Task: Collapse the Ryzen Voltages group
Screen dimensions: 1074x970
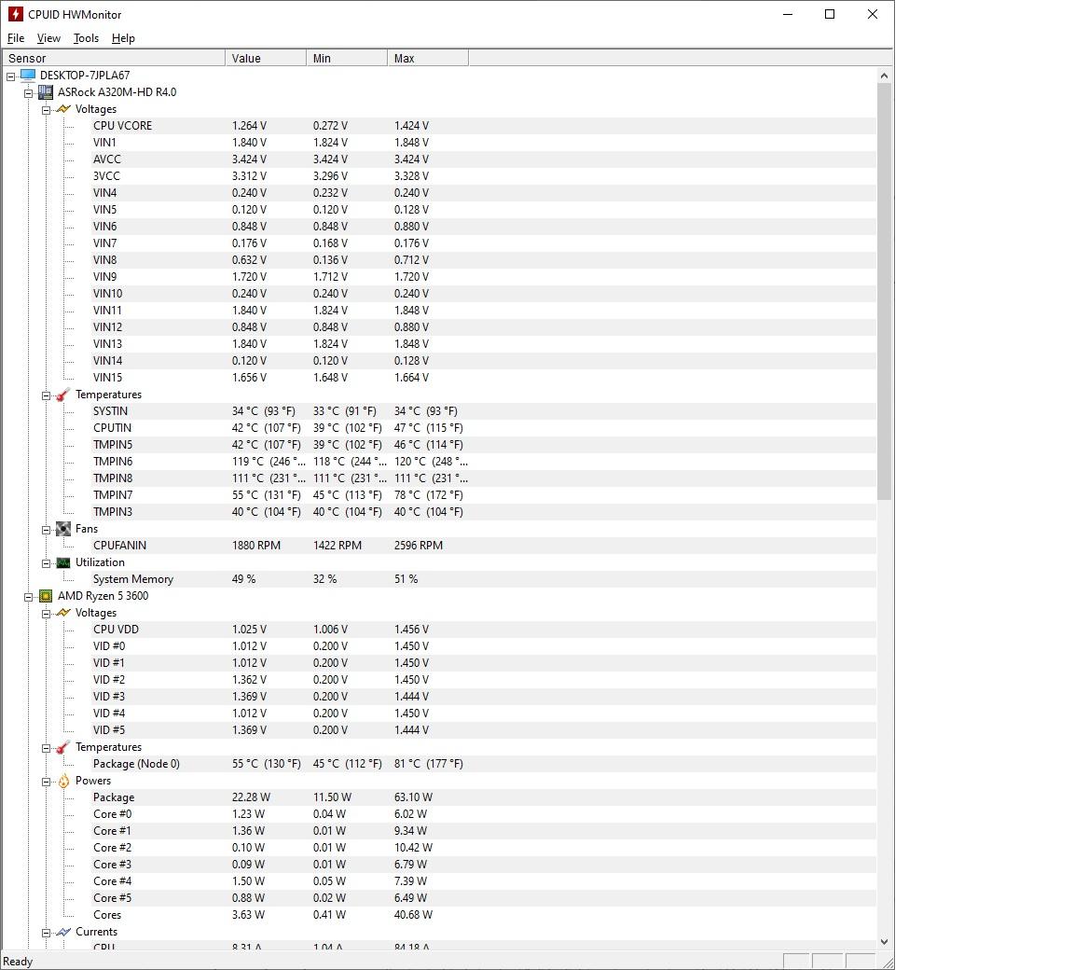Action: coord(46,613)
